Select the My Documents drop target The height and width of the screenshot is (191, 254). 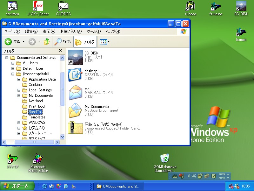(x=93, y=110)
